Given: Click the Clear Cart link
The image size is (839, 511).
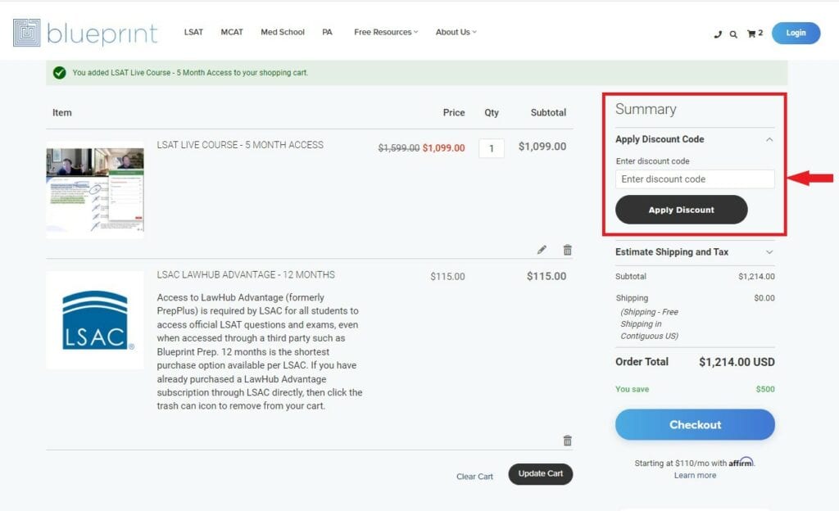Looking at the screenshot, I should click(x=474, y=476).
